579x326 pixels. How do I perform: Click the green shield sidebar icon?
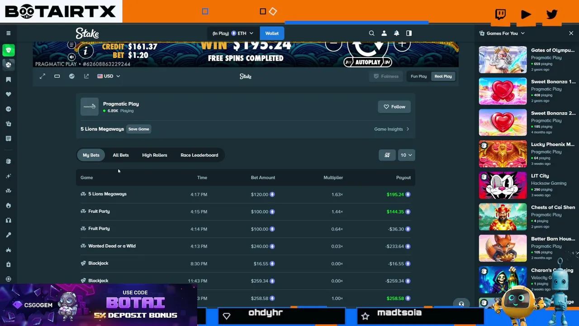coord(8,50)
